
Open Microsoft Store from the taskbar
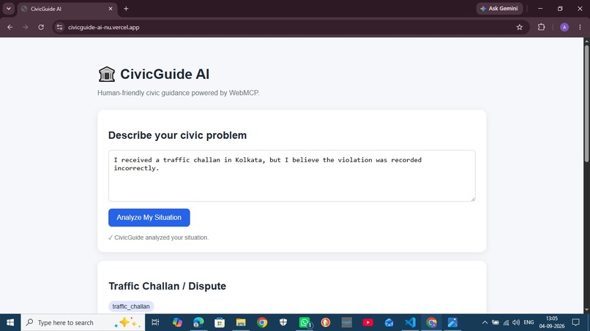[x=220, y=322]
